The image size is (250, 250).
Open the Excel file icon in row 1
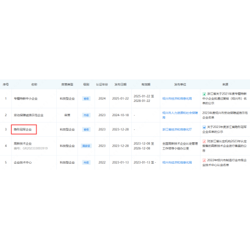[204, 94]
